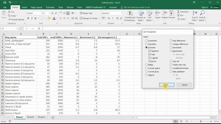Screen dimensions: 221x124
Task: Uncheck the Numbers checkbox
Action: [x=150, y=51]
